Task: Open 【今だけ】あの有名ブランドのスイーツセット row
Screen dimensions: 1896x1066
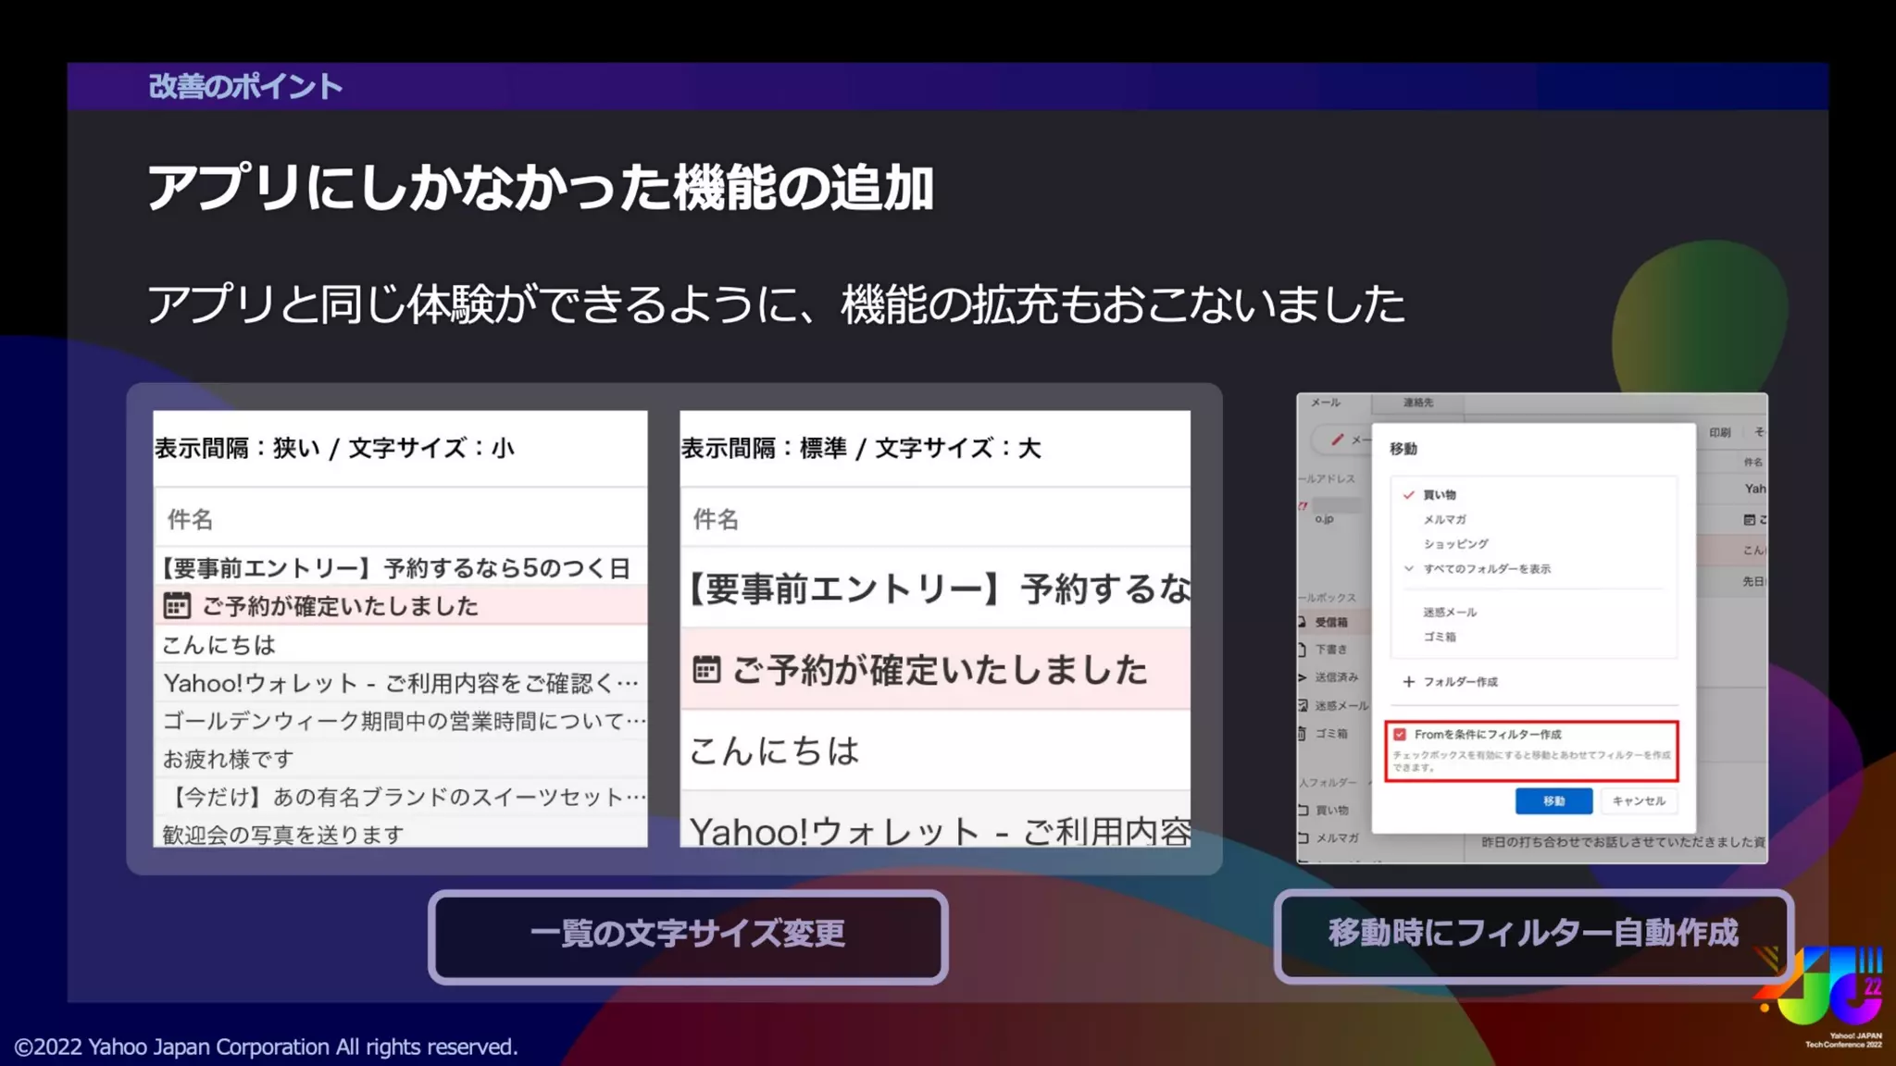Action: (400, 797)
